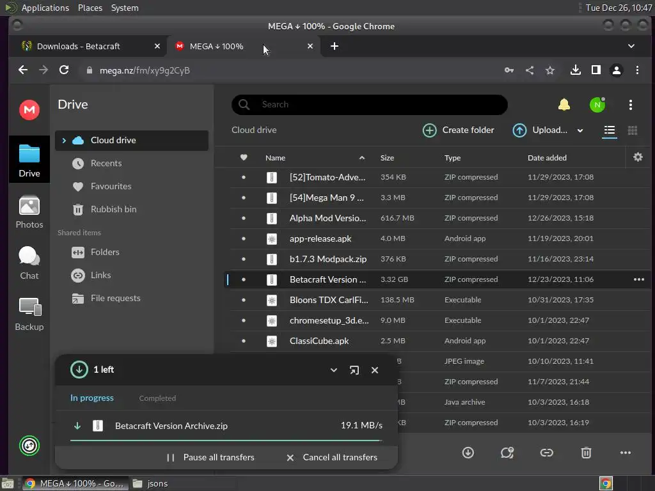The height and width of the screenshot is (491, 655).
Task: Open Chrome profile icon
Action: (x=616, y=70)
